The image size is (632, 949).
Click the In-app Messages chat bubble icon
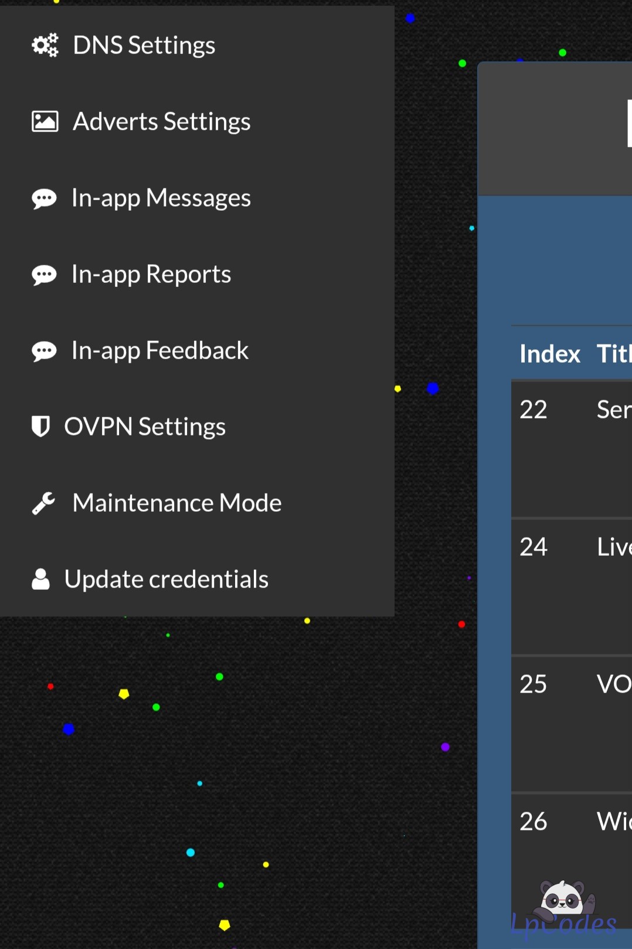click(x=44, y=198)
